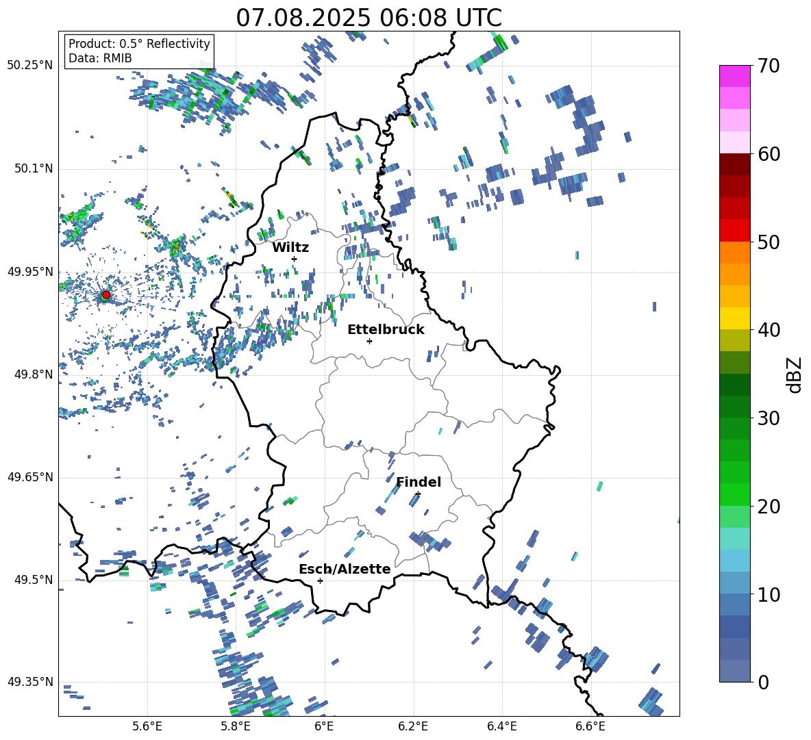
Task: Click the Data: RMIB text
Action: click(100, 58)
